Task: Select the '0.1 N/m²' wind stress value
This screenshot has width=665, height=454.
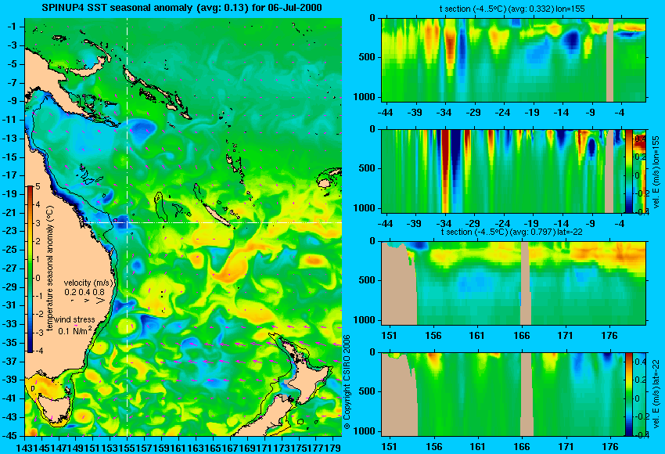Action: click(x=74, y=330)
